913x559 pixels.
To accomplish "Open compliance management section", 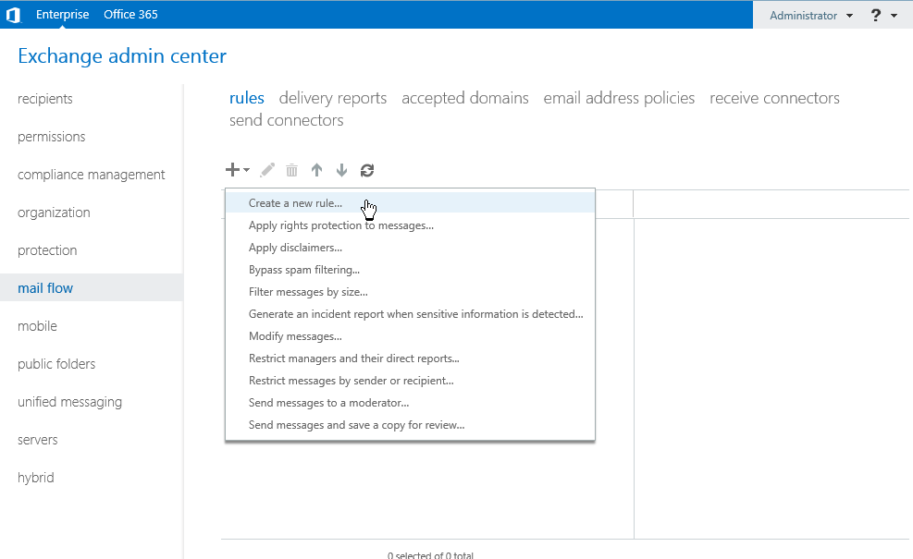I will pos(92,175).
